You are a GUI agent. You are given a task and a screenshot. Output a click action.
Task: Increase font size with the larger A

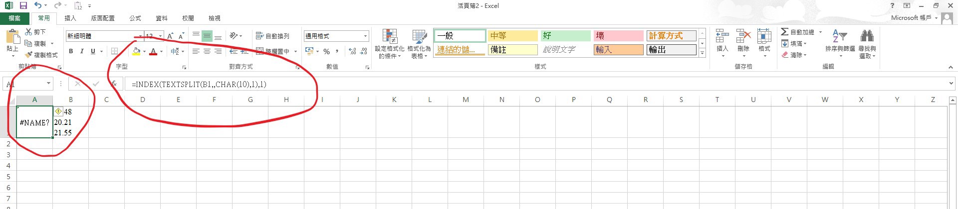click(171, 36)
